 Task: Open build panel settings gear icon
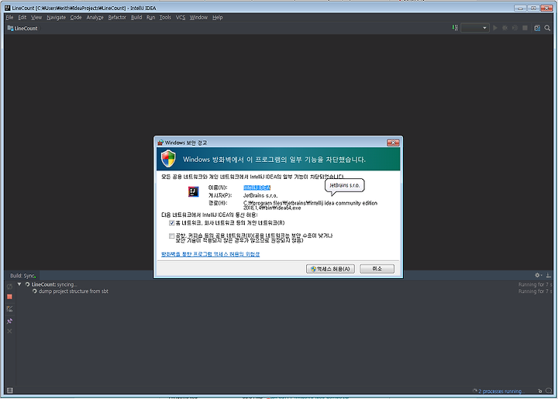tap(538, 275)
